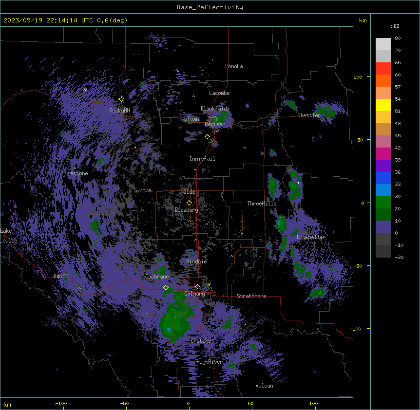Screen dimensions: 420x410
Task: Click the -50 tick on right axis
Action: coord(358,266)
